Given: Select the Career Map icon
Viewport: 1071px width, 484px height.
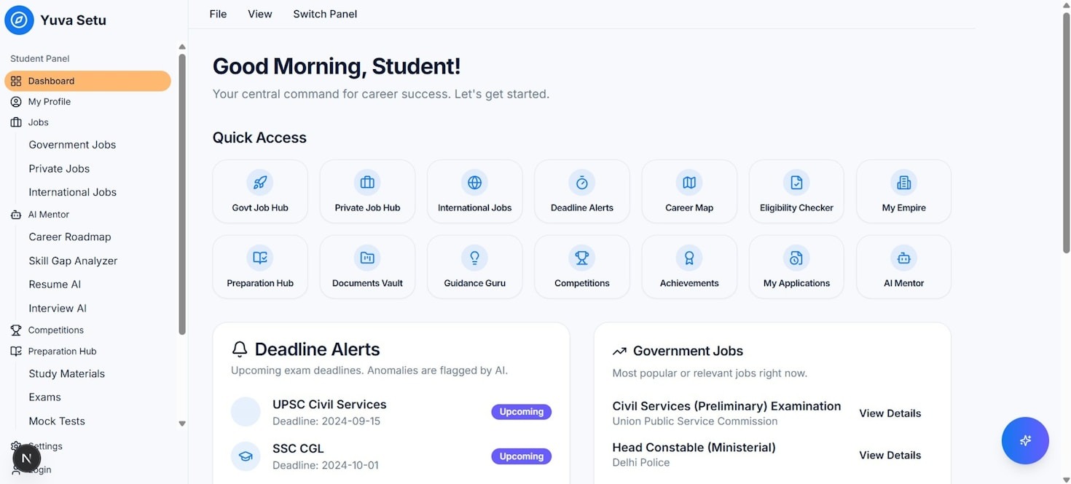Looking at the screenshot, I should pyautogui.click(x=688, y=183).
